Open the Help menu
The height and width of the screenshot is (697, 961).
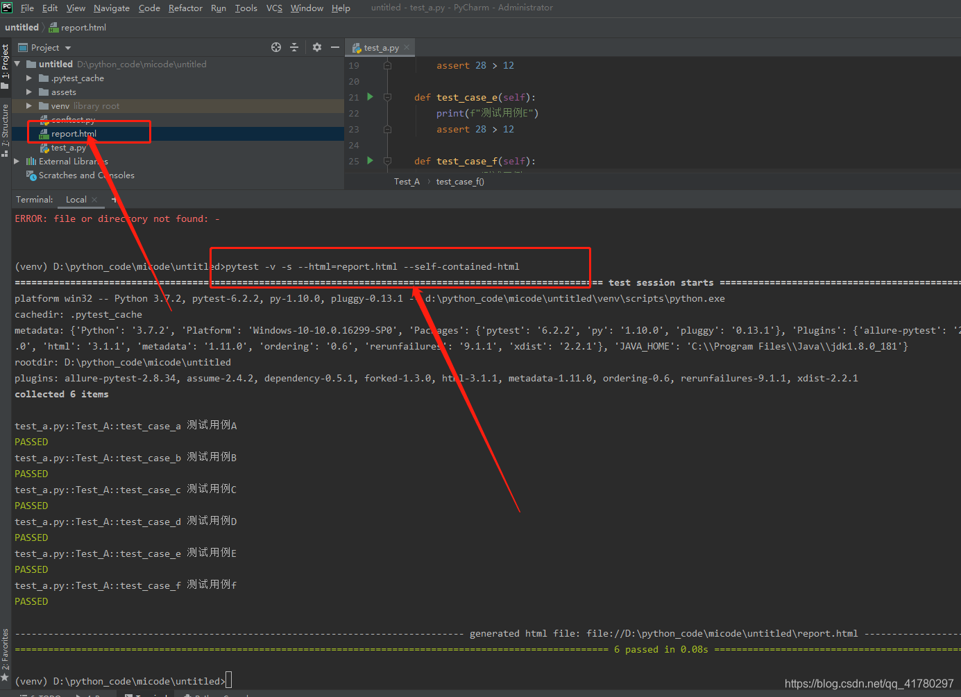click(341, 8)
